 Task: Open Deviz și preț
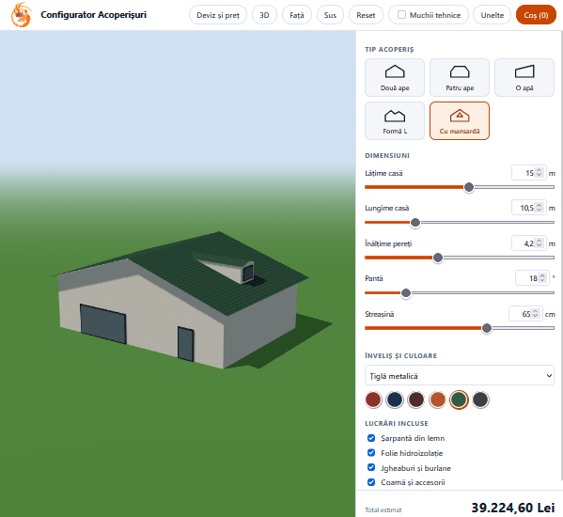[218, 15]
